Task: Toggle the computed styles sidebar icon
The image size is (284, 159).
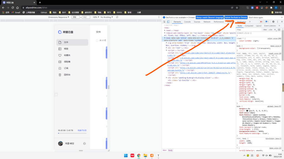Action: tap(279, 30)
